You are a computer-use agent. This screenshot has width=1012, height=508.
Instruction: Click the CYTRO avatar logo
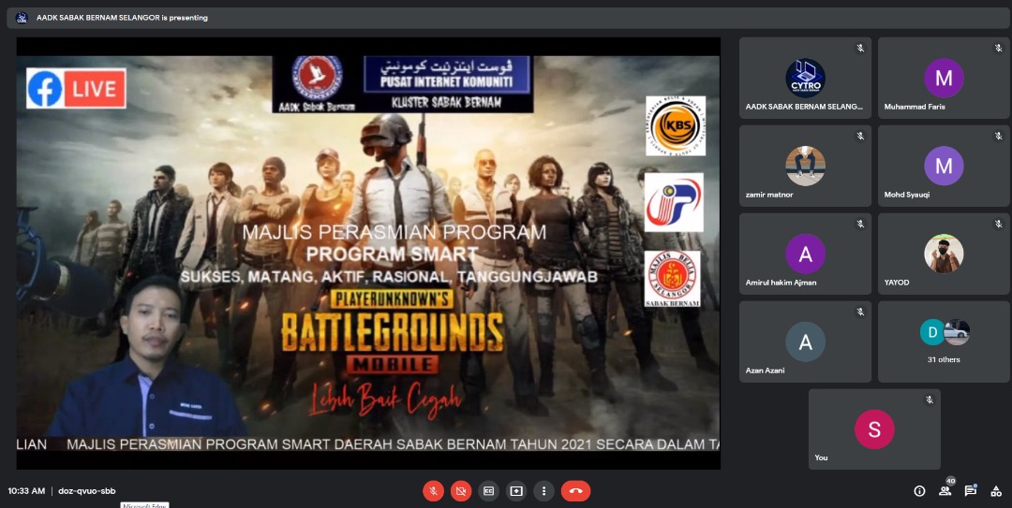click(x=805, y=78)
